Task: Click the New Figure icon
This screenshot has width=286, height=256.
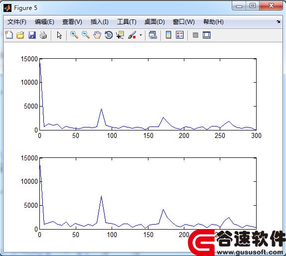Action: pyautogui.click(x=9, y=35)
